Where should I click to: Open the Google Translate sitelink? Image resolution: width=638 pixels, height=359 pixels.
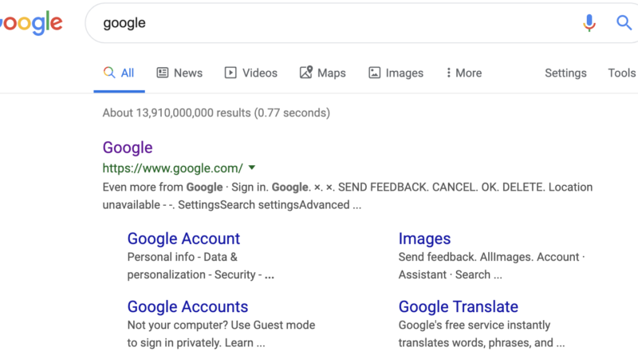(x=458, y=306)
